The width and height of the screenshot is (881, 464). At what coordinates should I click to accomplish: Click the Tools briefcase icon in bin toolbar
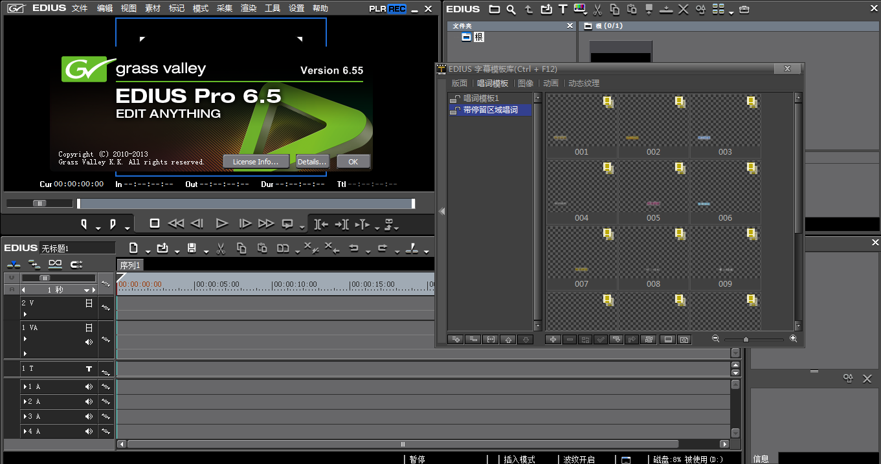(744, 10)
